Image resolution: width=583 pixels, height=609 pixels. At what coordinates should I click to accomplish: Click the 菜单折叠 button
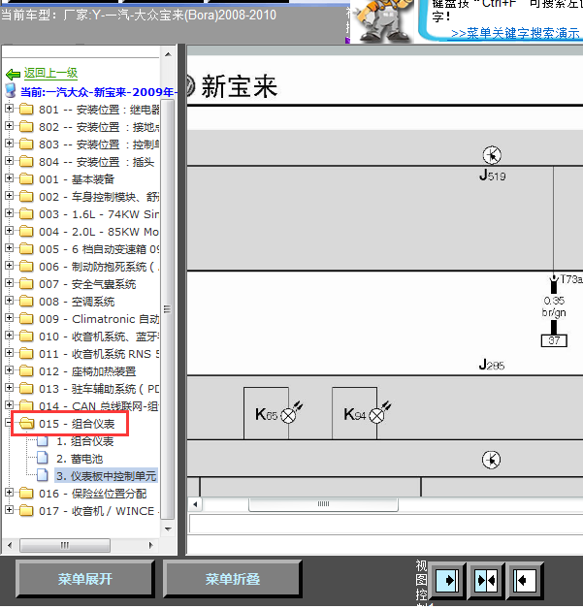tap(232, 579)
